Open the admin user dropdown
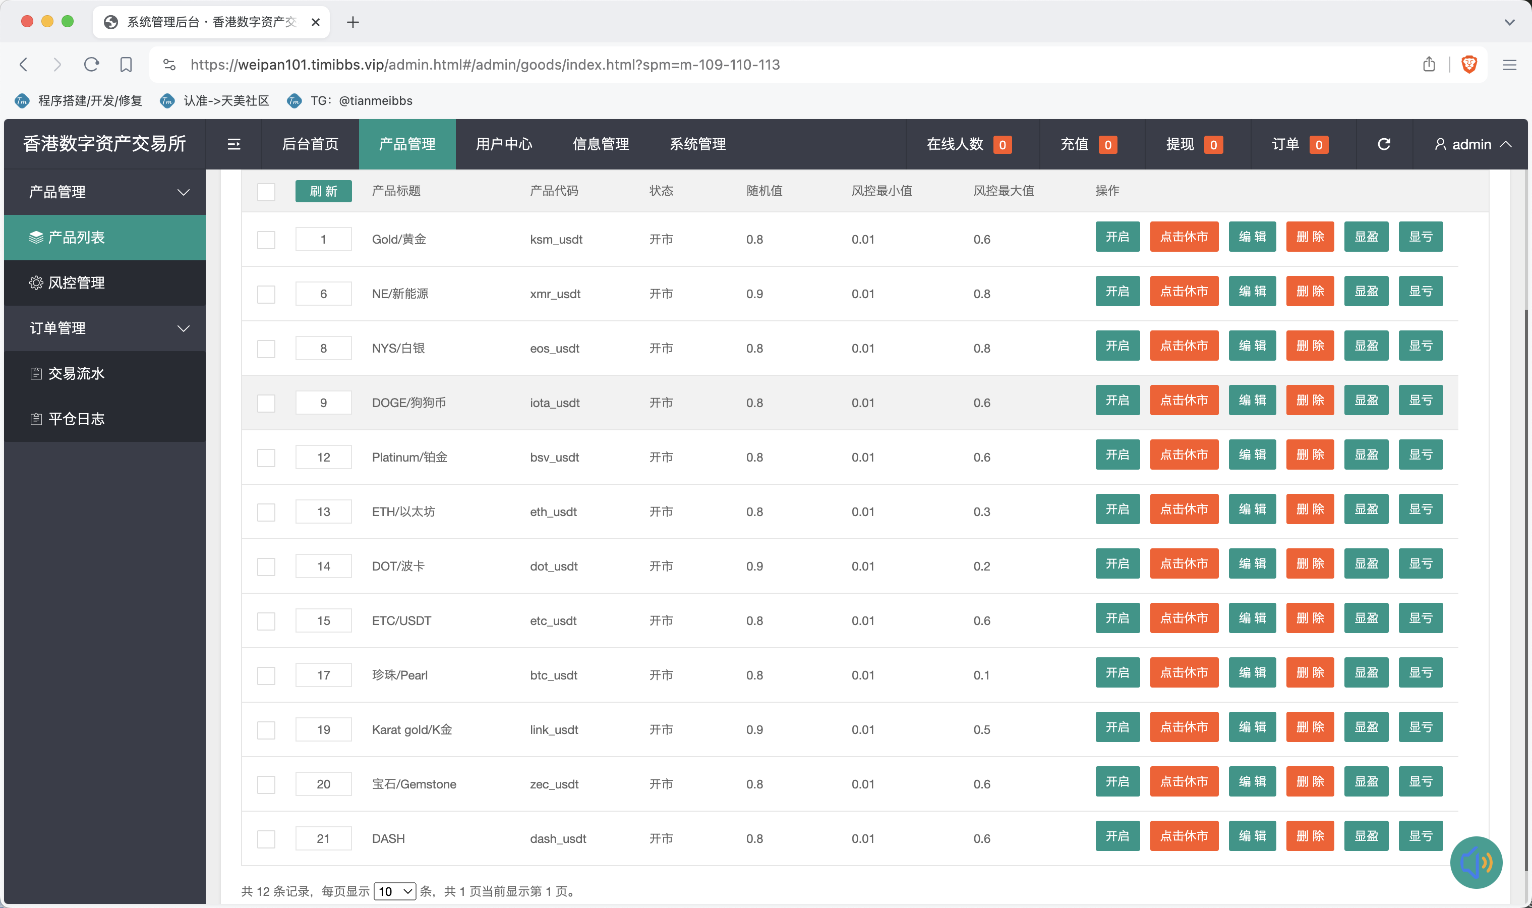The width and height of the screenshot is (1532, 908). pyautogui.click(x=1472, y=144)
